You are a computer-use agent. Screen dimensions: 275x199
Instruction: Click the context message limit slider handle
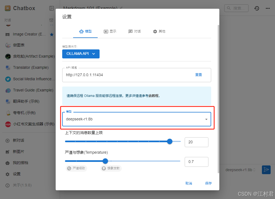click(170, 141)
